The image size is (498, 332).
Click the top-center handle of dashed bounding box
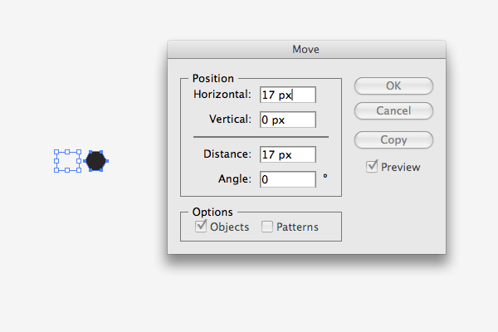67,152
